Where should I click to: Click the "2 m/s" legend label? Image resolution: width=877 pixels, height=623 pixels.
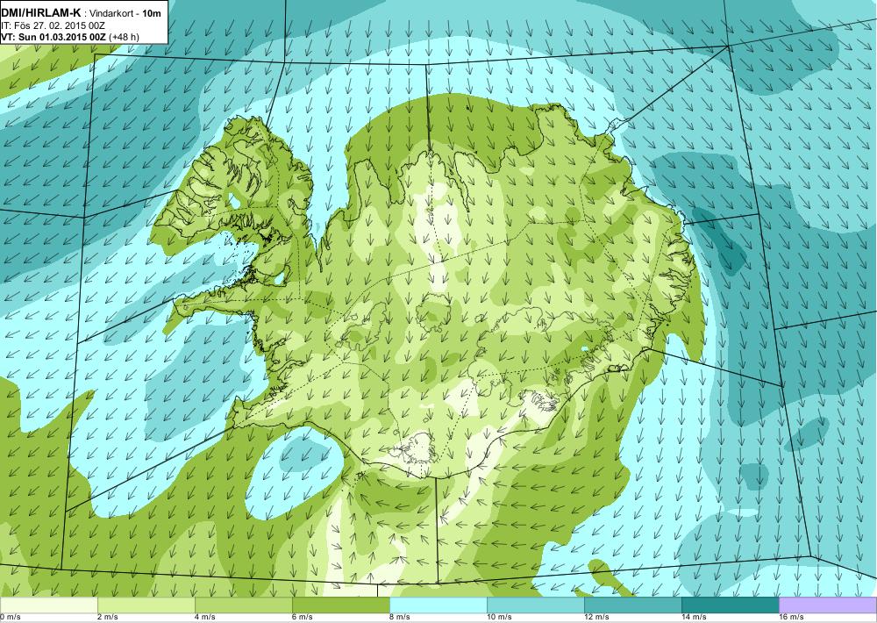click(x=107, y=618)
